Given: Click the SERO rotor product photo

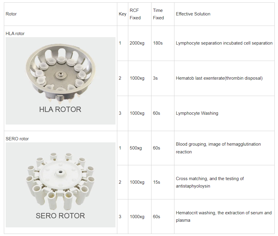Looking at the screenshot, I should pos(60,185).
